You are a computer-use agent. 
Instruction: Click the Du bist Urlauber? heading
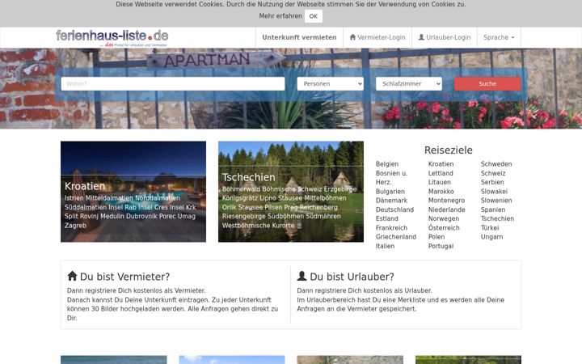point(346,277)
